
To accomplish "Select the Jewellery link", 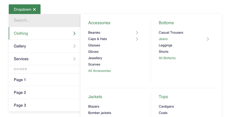I will [x=95, y=58].
